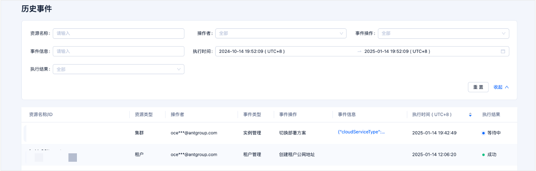Focus the 事件信息 input field
Screen dimensions: 536x171
118,51
